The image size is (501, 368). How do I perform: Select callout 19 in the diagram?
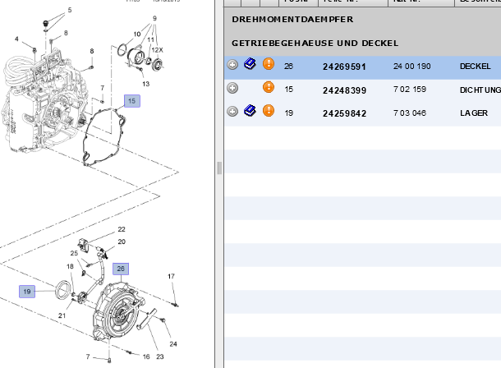pyautogui.click(x=27, y=291)
